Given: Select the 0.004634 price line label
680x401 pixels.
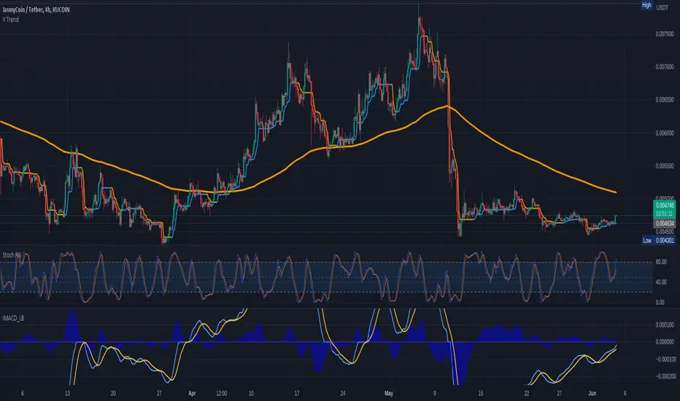Looking at the screenshot, I should point(665,224).
